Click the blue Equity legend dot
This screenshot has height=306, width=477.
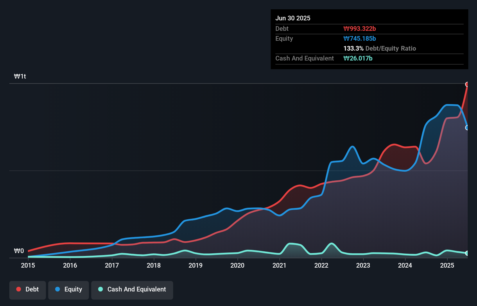click(58, 289)
